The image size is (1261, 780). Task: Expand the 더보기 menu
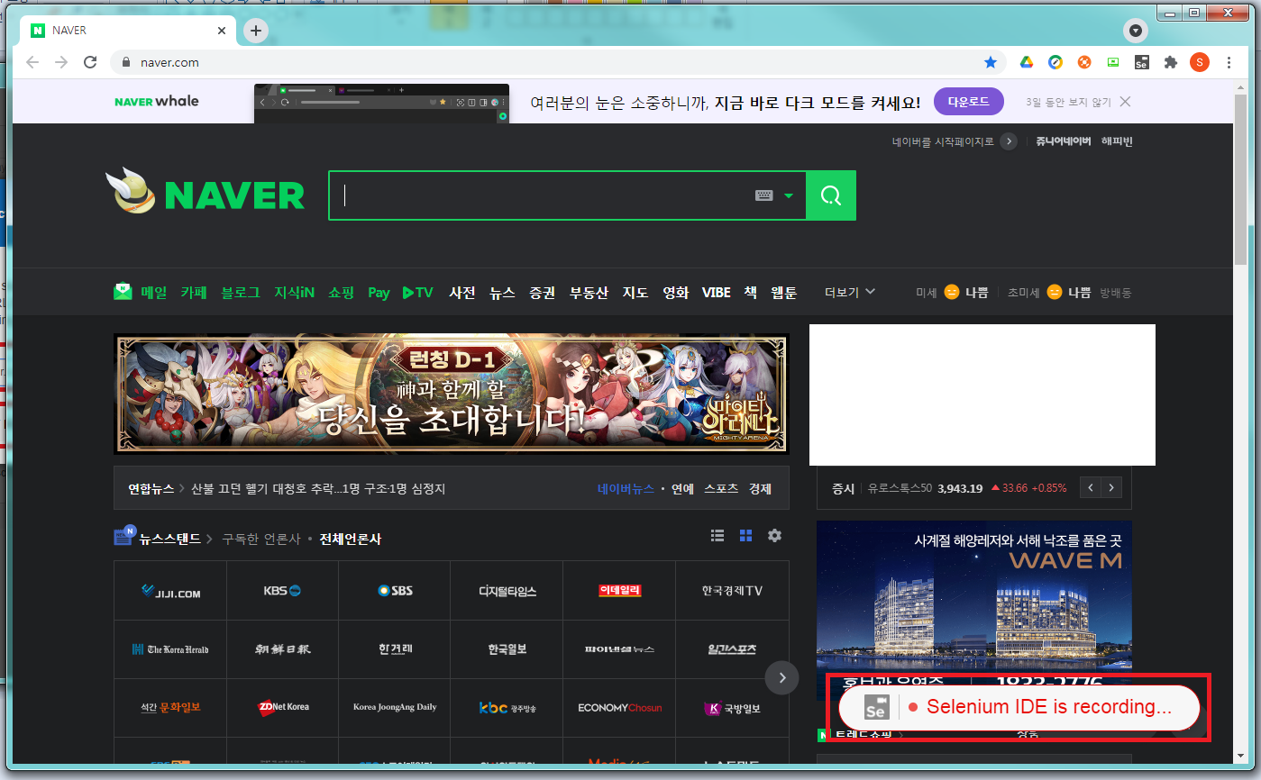click(x=850, y=292)
